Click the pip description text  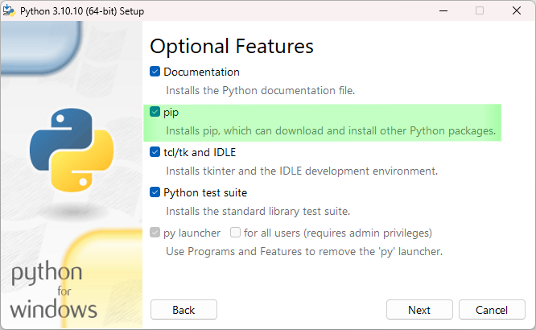(x=331, y=131)
